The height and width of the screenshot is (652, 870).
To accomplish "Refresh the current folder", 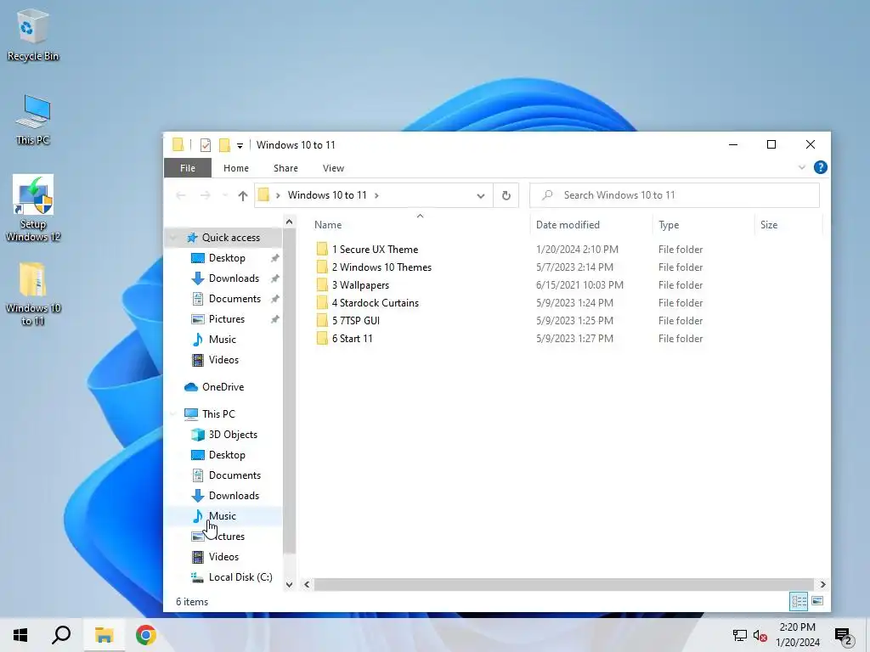I will (506, 195).
